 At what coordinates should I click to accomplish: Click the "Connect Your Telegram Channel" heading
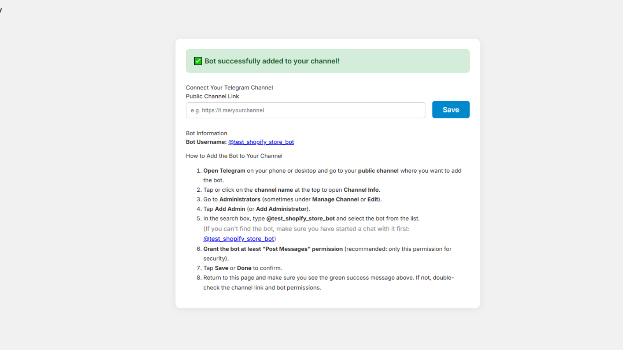(x=229, y=87)
